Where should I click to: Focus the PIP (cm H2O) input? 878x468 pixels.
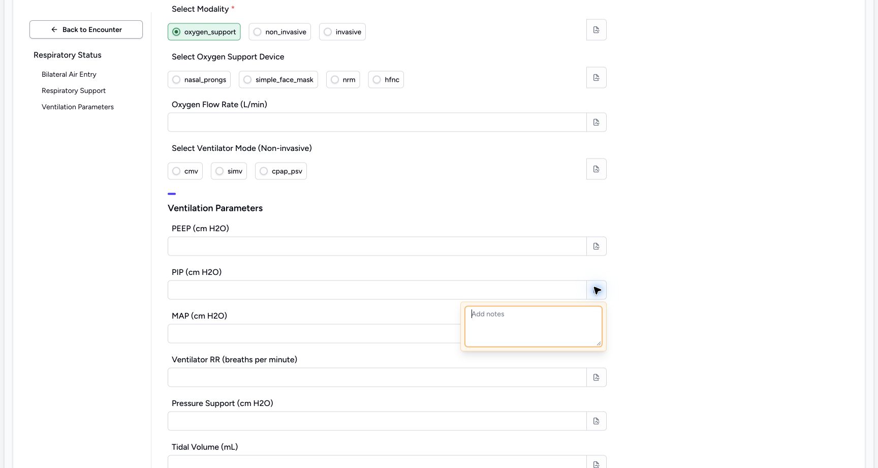377,290
